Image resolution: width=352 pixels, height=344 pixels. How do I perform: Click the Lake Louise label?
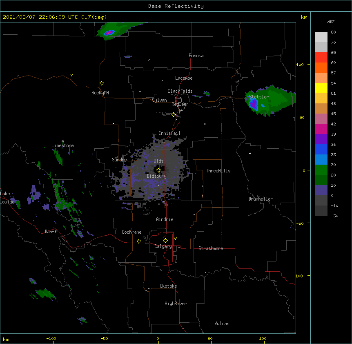click(x=7, y=198)
